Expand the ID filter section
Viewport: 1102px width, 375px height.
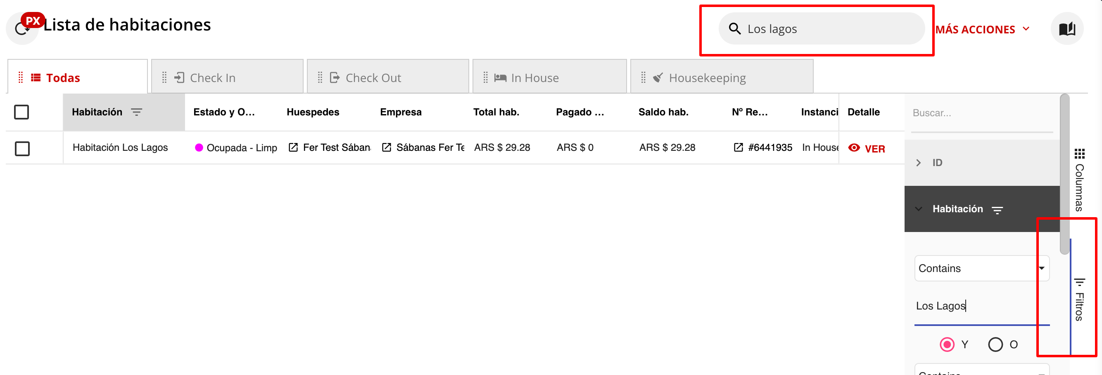coord(918,163)
